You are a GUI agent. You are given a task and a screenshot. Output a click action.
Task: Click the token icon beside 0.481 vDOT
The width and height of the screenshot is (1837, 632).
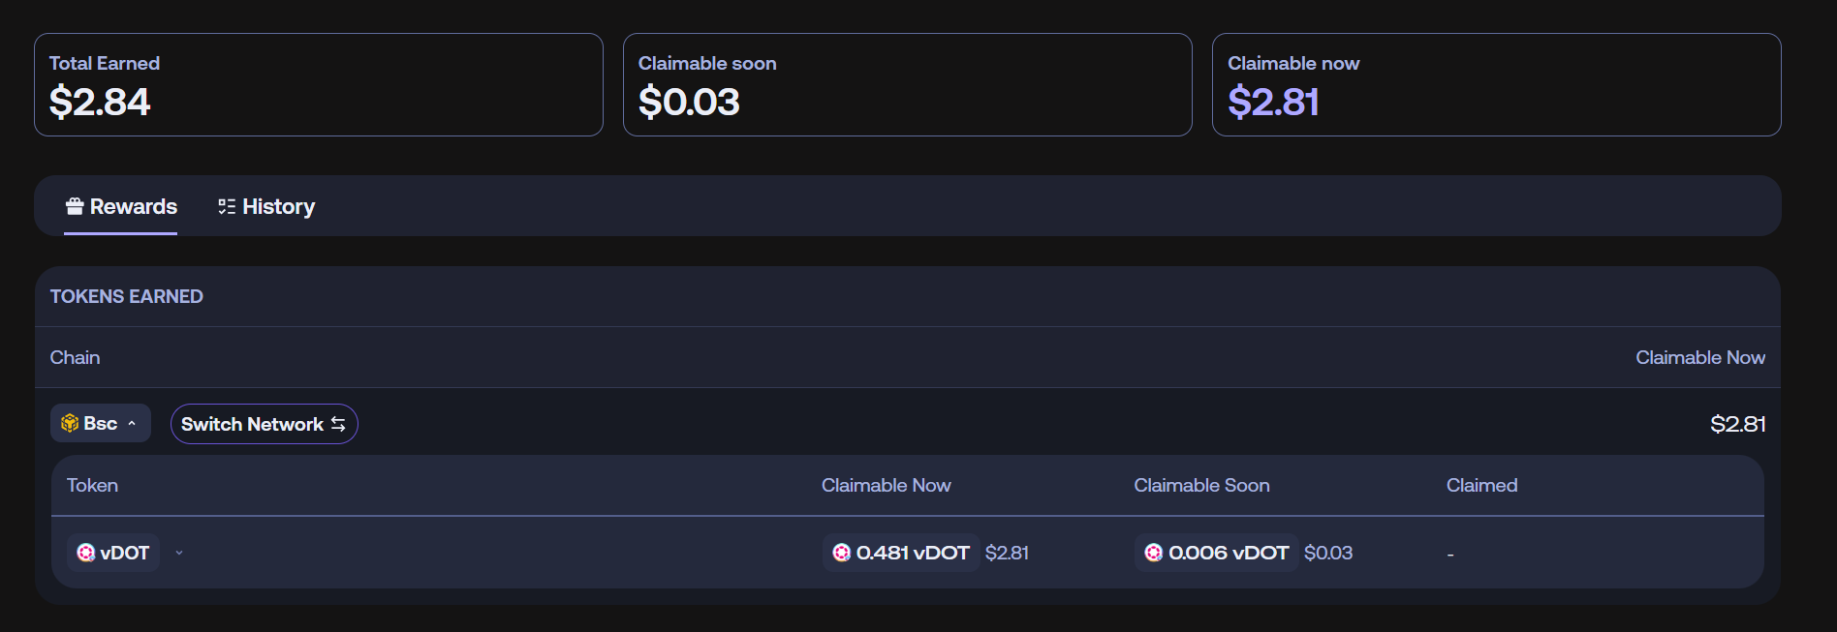click(x=842, y=553)
